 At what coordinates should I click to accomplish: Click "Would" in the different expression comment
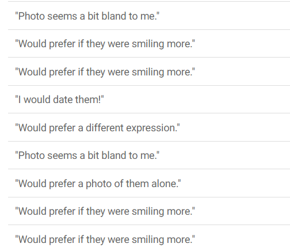tap(32, 128)
